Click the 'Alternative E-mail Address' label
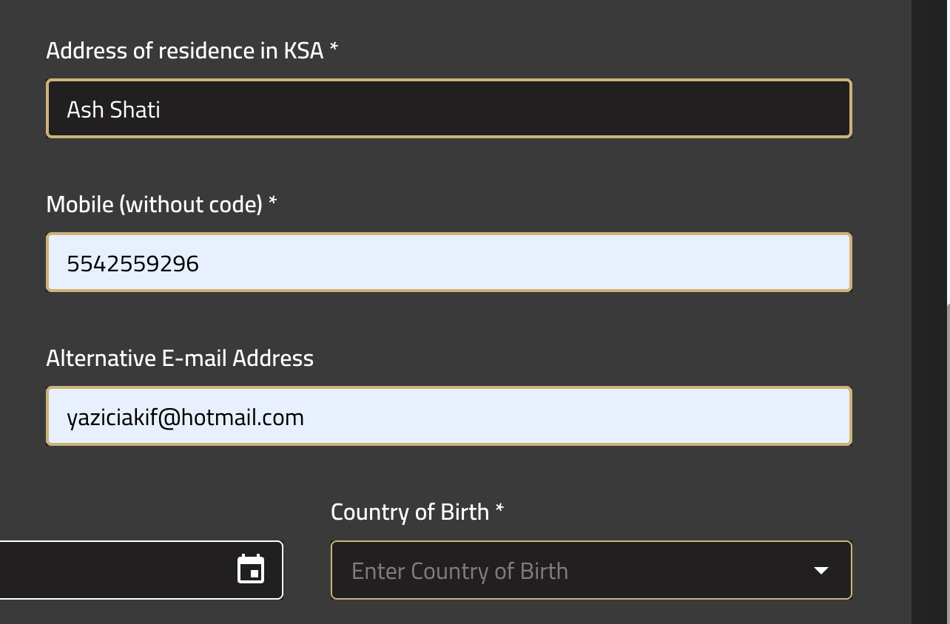This screenshot has height=624, width=950. [x=180, y=358]
